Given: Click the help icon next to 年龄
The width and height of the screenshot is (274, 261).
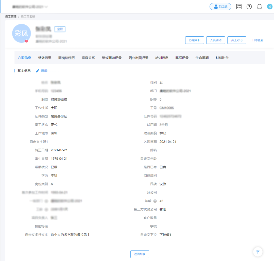Looking at the screenshot, I should tap(155, 201).
